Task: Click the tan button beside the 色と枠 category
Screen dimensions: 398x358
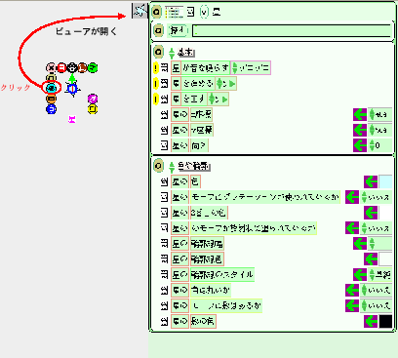Action: tap(158, 166)
